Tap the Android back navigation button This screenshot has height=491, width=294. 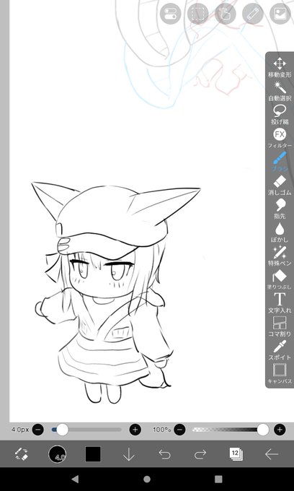click(75, 479)
